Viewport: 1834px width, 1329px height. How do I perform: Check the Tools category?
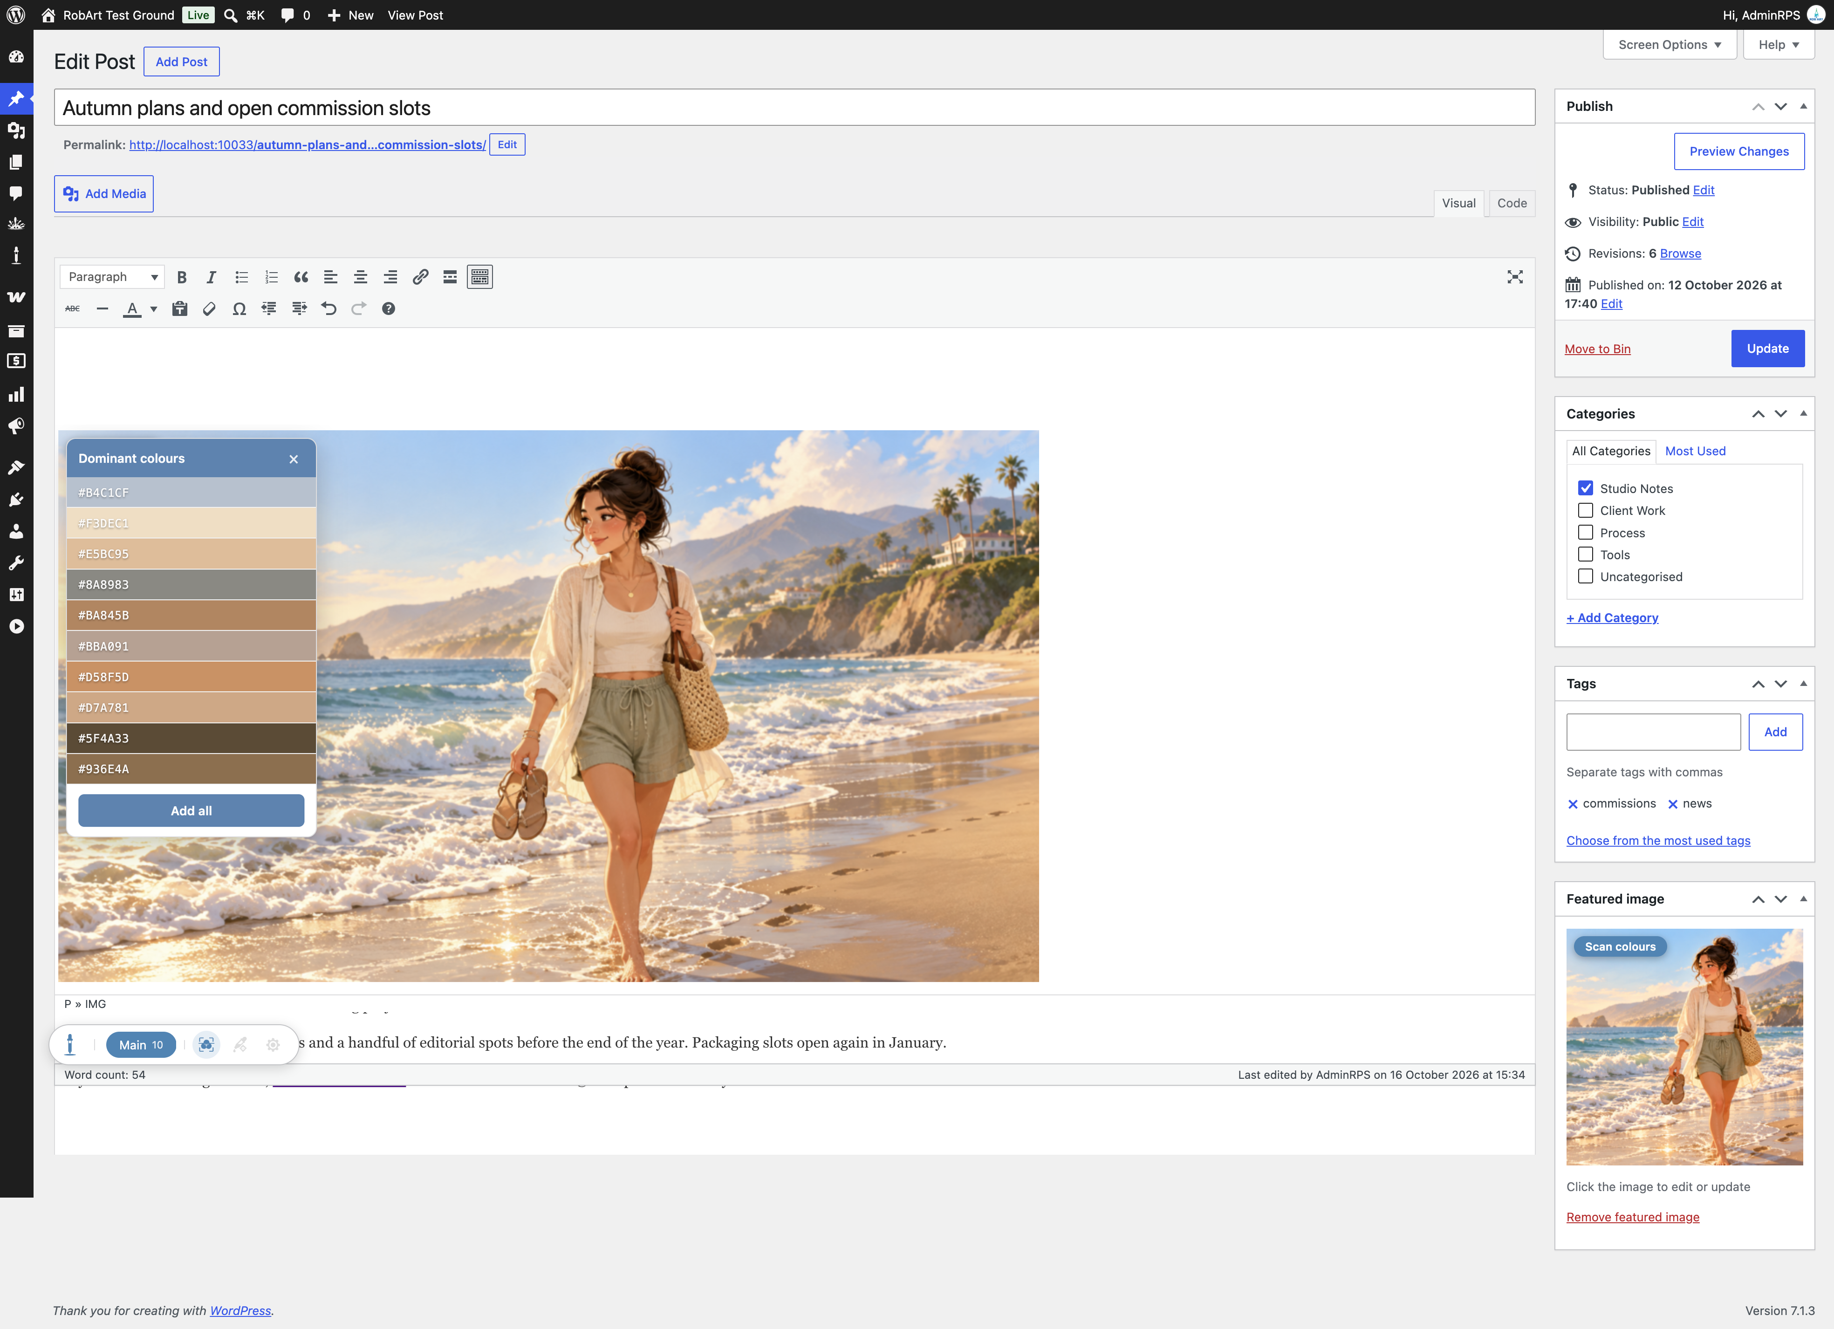point(1585,555)
